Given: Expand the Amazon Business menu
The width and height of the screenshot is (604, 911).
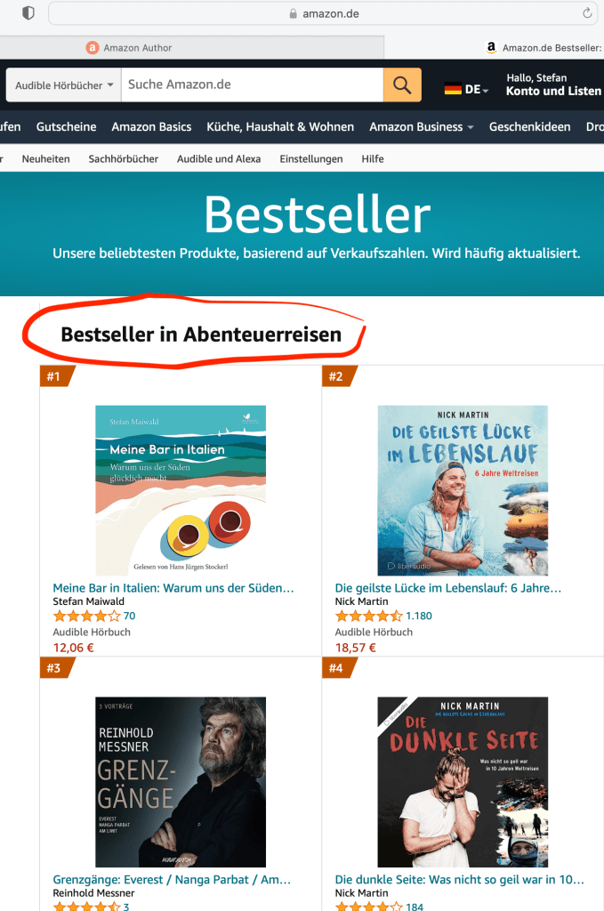Looking at the screenshot, I should (421, 126).
